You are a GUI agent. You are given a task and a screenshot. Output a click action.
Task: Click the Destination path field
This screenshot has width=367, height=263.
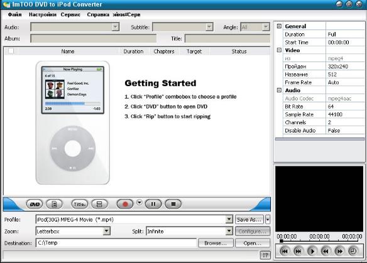tap(116, 243)
